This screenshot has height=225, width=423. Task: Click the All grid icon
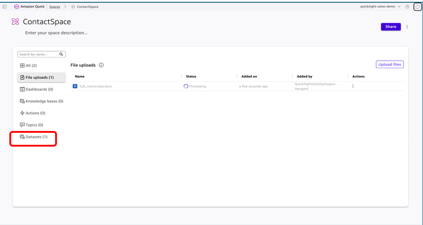(22, 65)
